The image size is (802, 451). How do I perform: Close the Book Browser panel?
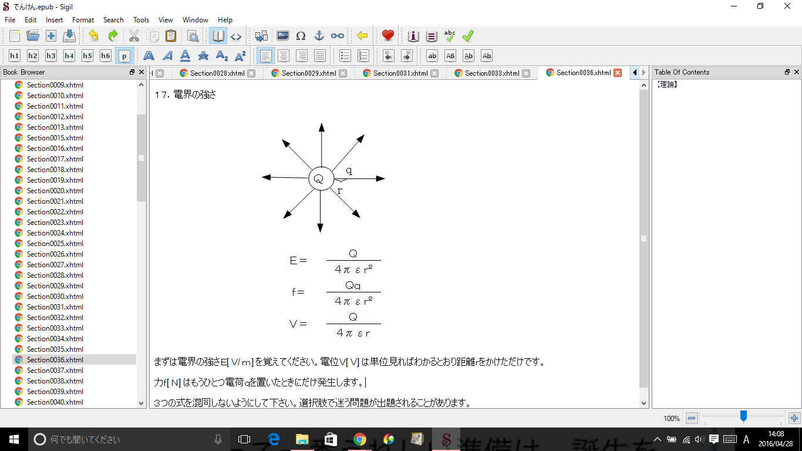click(x=141, y=72)
